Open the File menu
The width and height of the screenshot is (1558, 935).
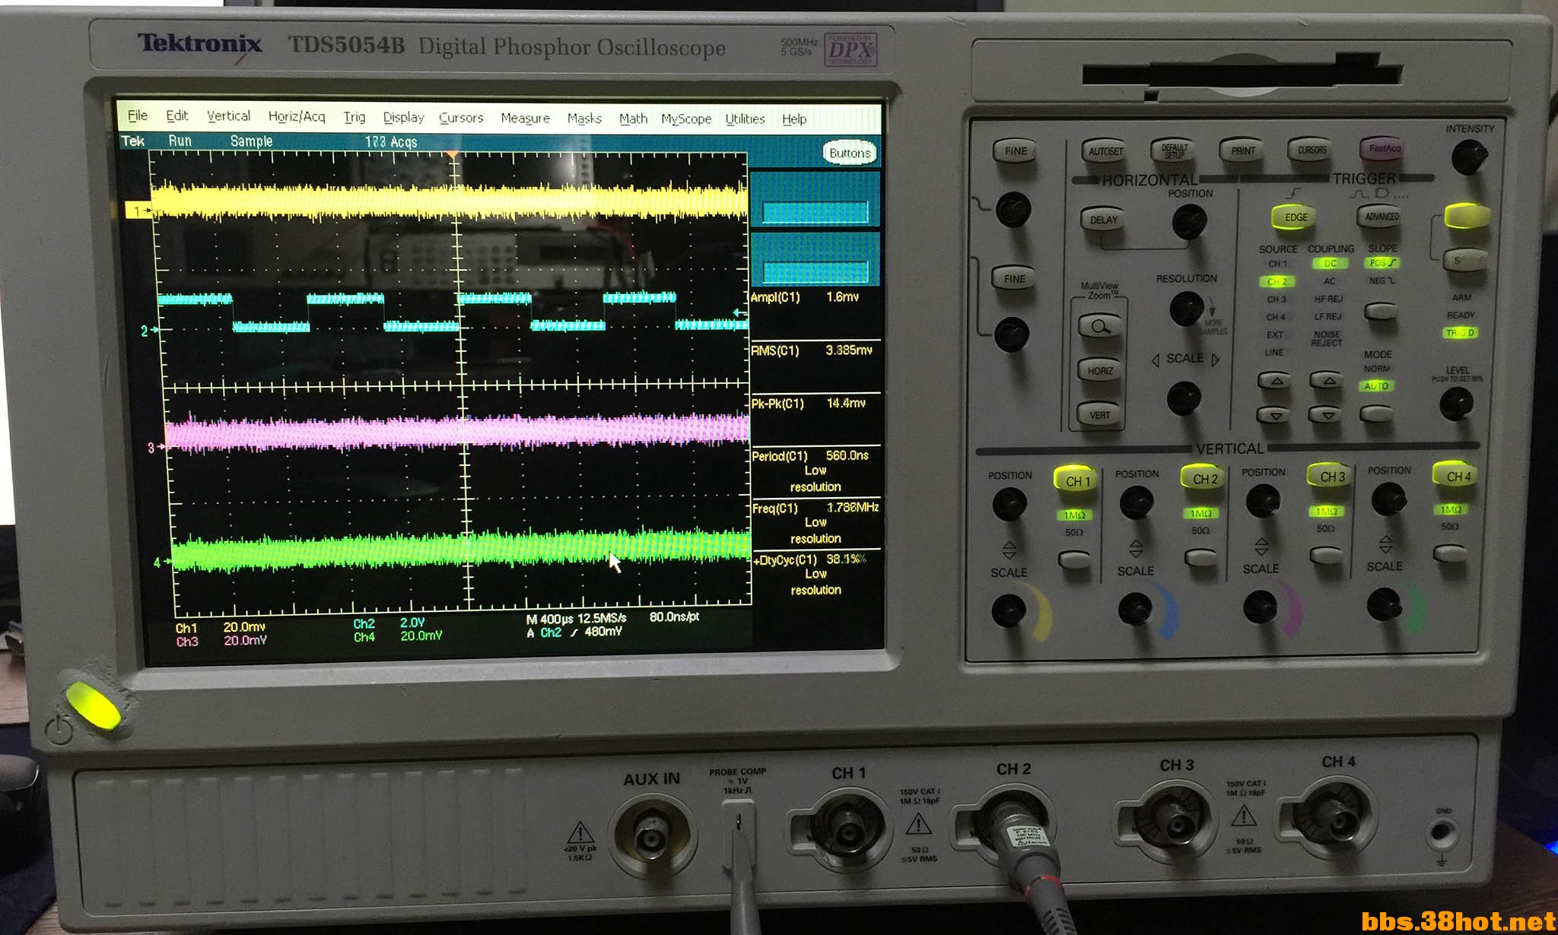click(138, 116)
